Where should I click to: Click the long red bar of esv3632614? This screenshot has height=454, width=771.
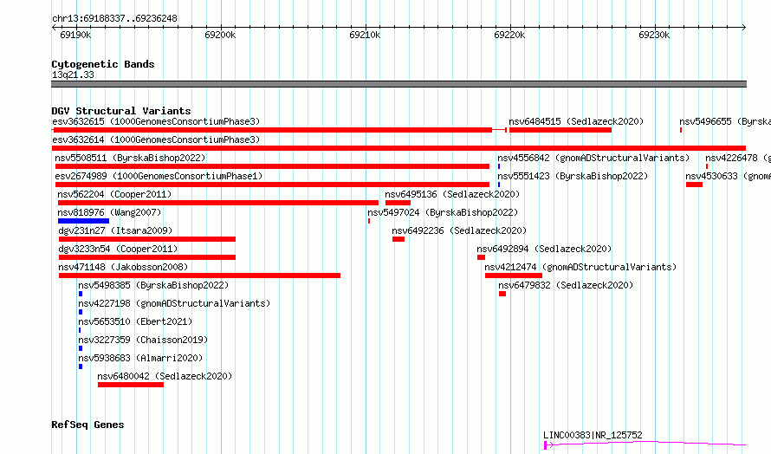(398, 148)
